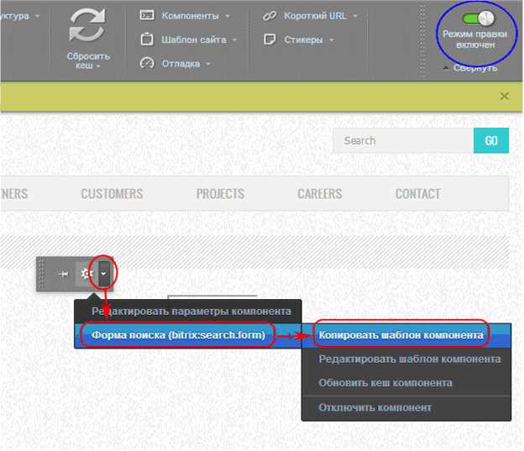
Task: Expand the Отладка dropdown arrow
Action: click(x=208, y=64)
